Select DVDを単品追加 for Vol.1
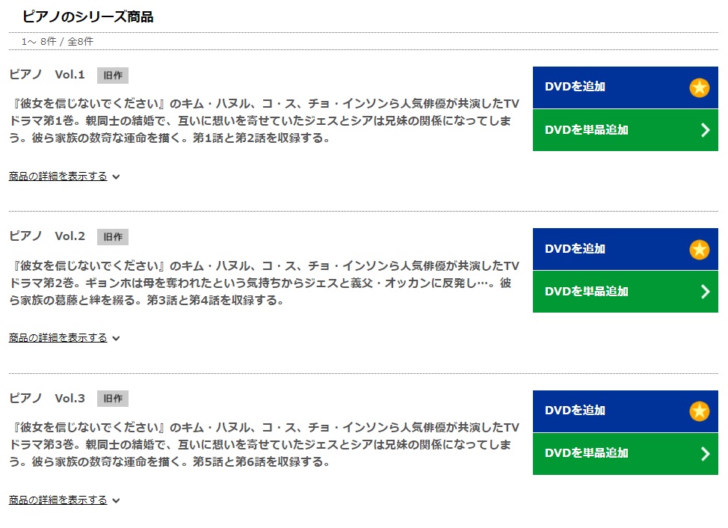 point(626,130)
